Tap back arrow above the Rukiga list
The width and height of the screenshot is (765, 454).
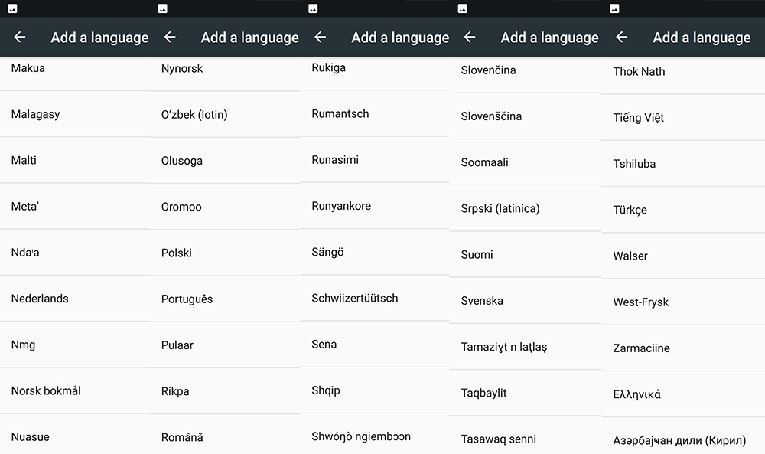321,38
